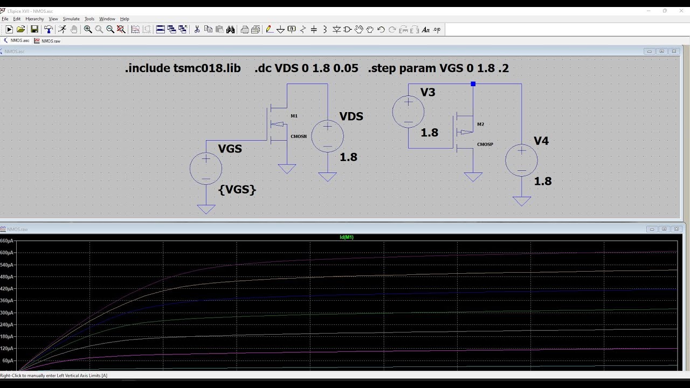Cascade windows icon
The width and height of the screenshot is (690, 388).
click(x=183, y=30)
